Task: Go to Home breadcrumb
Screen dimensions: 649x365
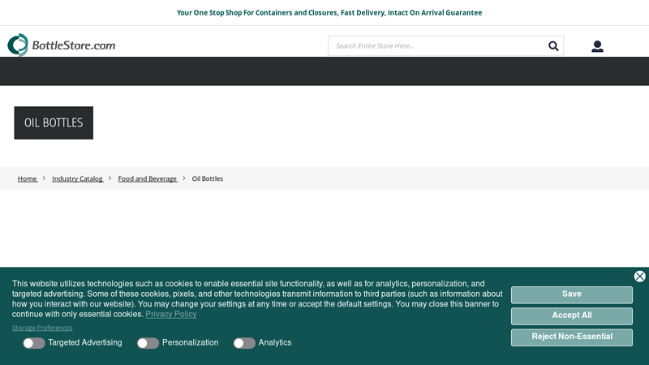Action: pos(28,178)
